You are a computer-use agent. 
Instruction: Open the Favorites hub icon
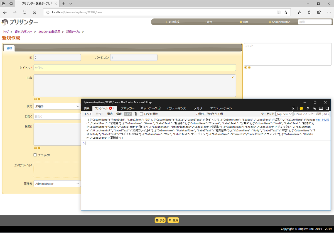click(299, 12)
